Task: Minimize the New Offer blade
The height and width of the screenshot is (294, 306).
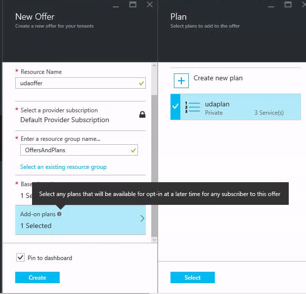Action: click(116, 4)
